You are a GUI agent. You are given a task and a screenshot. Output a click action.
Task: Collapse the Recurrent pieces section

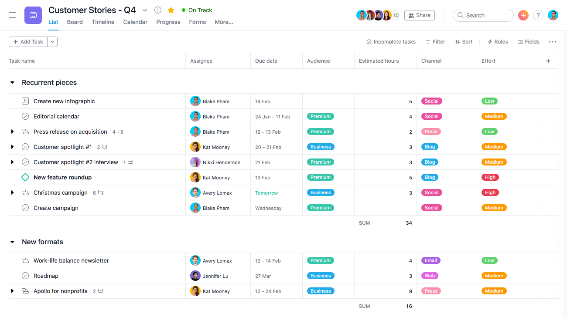[12, 82]
